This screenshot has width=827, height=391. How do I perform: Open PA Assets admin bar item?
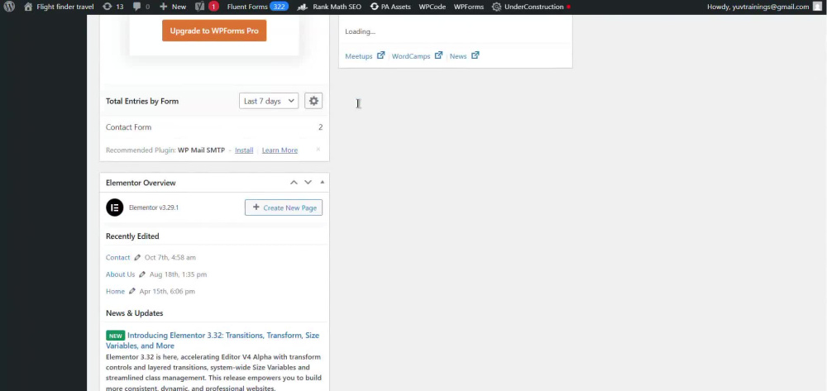pos(391,7)
